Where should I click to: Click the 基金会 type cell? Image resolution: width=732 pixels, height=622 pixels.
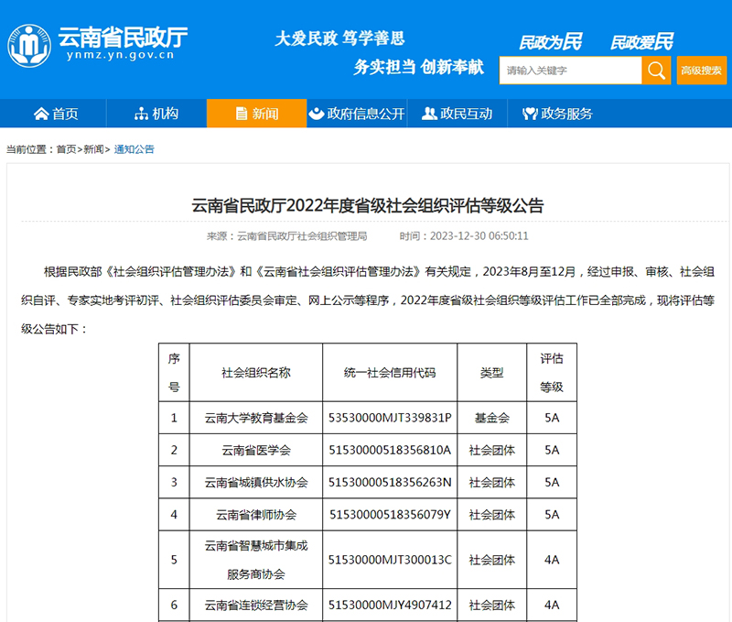tap(492, 418)
